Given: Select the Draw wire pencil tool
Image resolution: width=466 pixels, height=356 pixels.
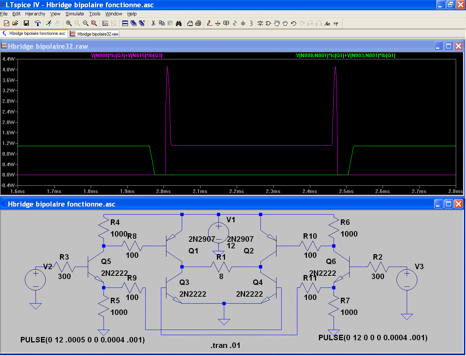Looking at the screenshot, I should tap(209, 23).
